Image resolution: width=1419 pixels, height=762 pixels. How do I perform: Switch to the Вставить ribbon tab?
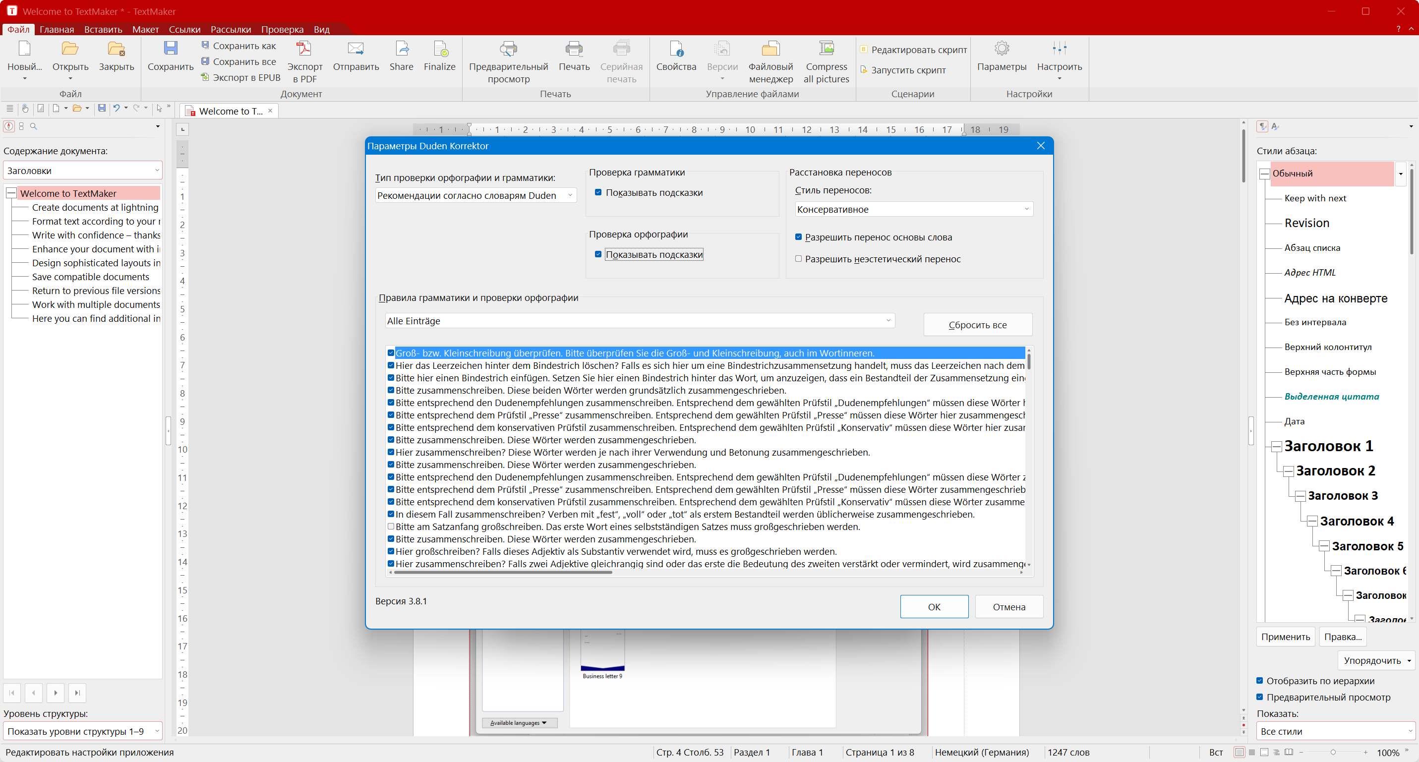point(103,29)
